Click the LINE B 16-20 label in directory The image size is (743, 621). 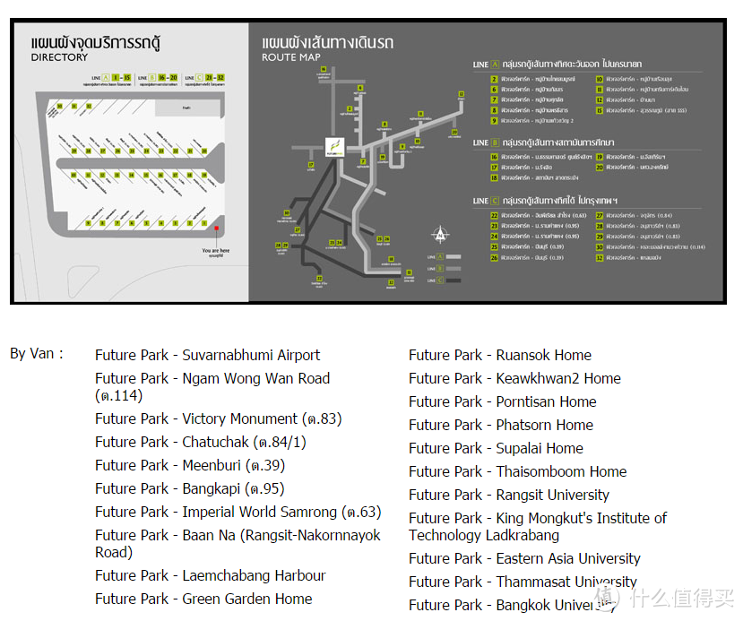pyautogui.click(x=158, y=78)
